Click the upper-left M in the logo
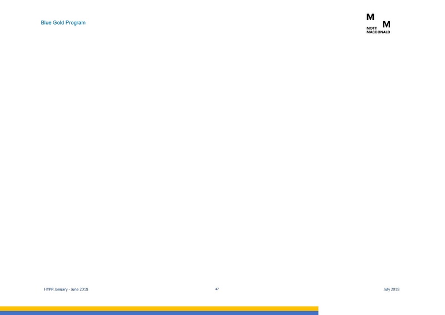Viewport: 445px width, 315px height. (370, 17)
